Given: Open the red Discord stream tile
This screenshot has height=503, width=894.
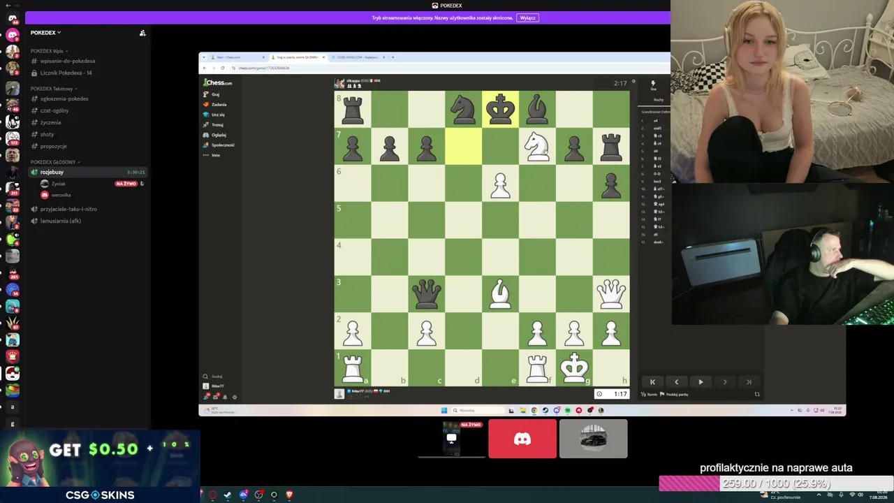Looking at the screenshot, I should (522, 439).
